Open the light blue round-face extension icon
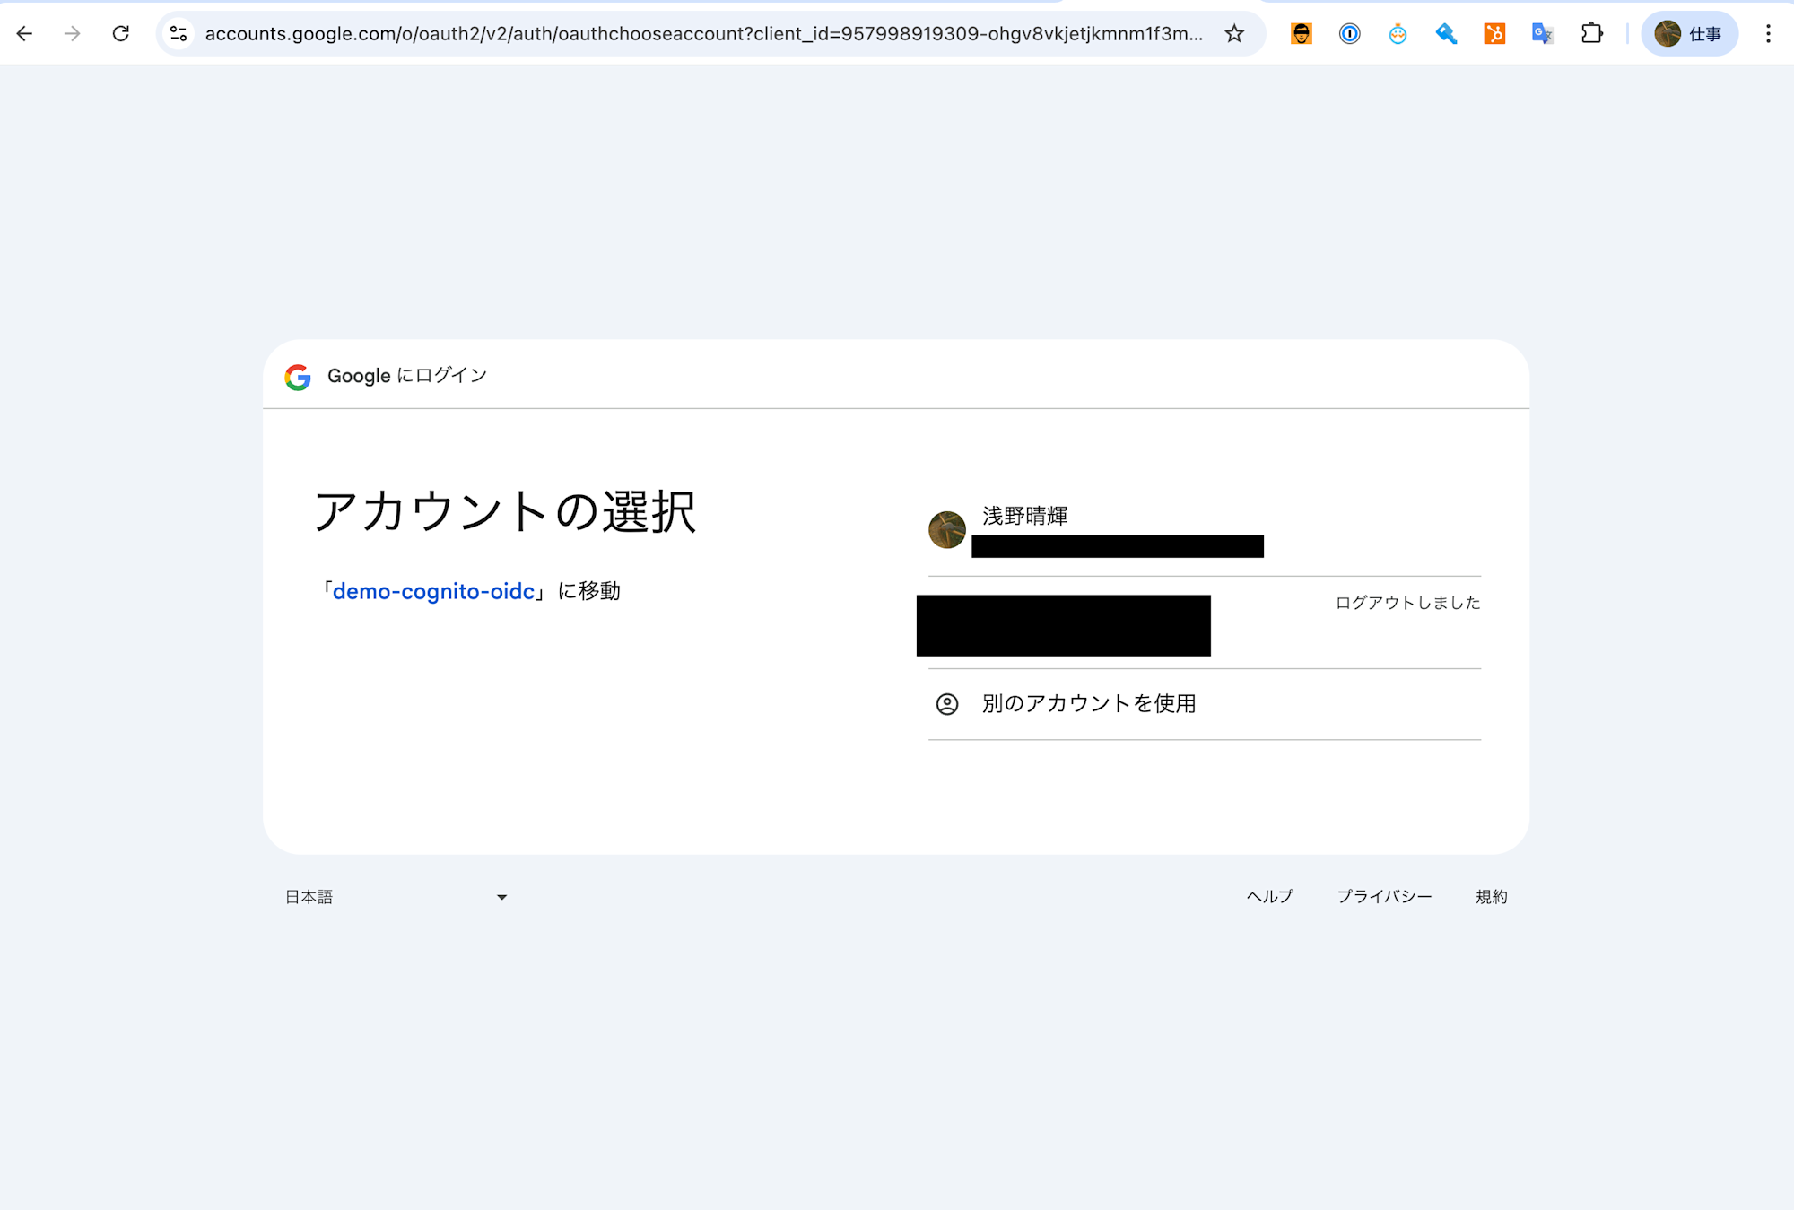This screenshot has width=1794, height=1210. [1398, 34]
